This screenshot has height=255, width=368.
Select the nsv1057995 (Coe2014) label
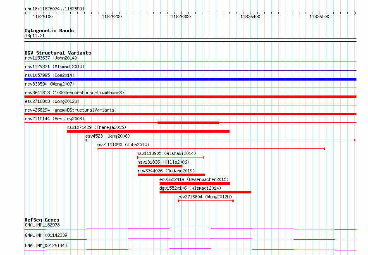pyautogui.click(x=50, y=75)
